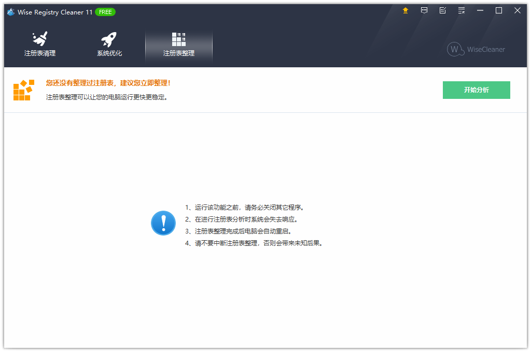This screenshot has width=531, height=352.
Task: Click note 1 about closing other programs
Action: point(245,208)
